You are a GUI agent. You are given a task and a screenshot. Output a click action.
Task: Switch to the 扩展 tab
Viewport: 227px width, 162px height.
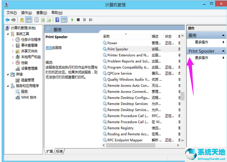pyautogui.click(x=49, y=151)
